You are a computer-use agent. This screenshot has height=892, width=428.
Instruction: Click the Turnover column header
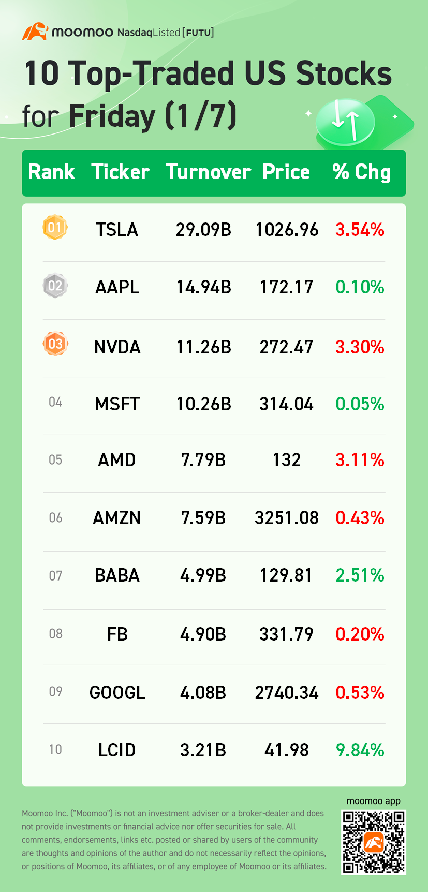coord(208,172)
